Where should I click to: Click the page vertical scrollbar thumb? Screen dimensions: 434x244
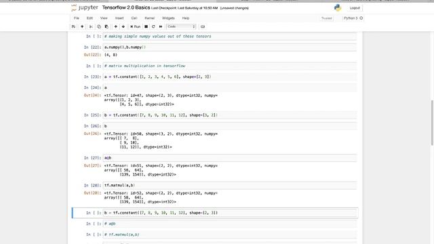pyautogui.click(x=432, y=122)
